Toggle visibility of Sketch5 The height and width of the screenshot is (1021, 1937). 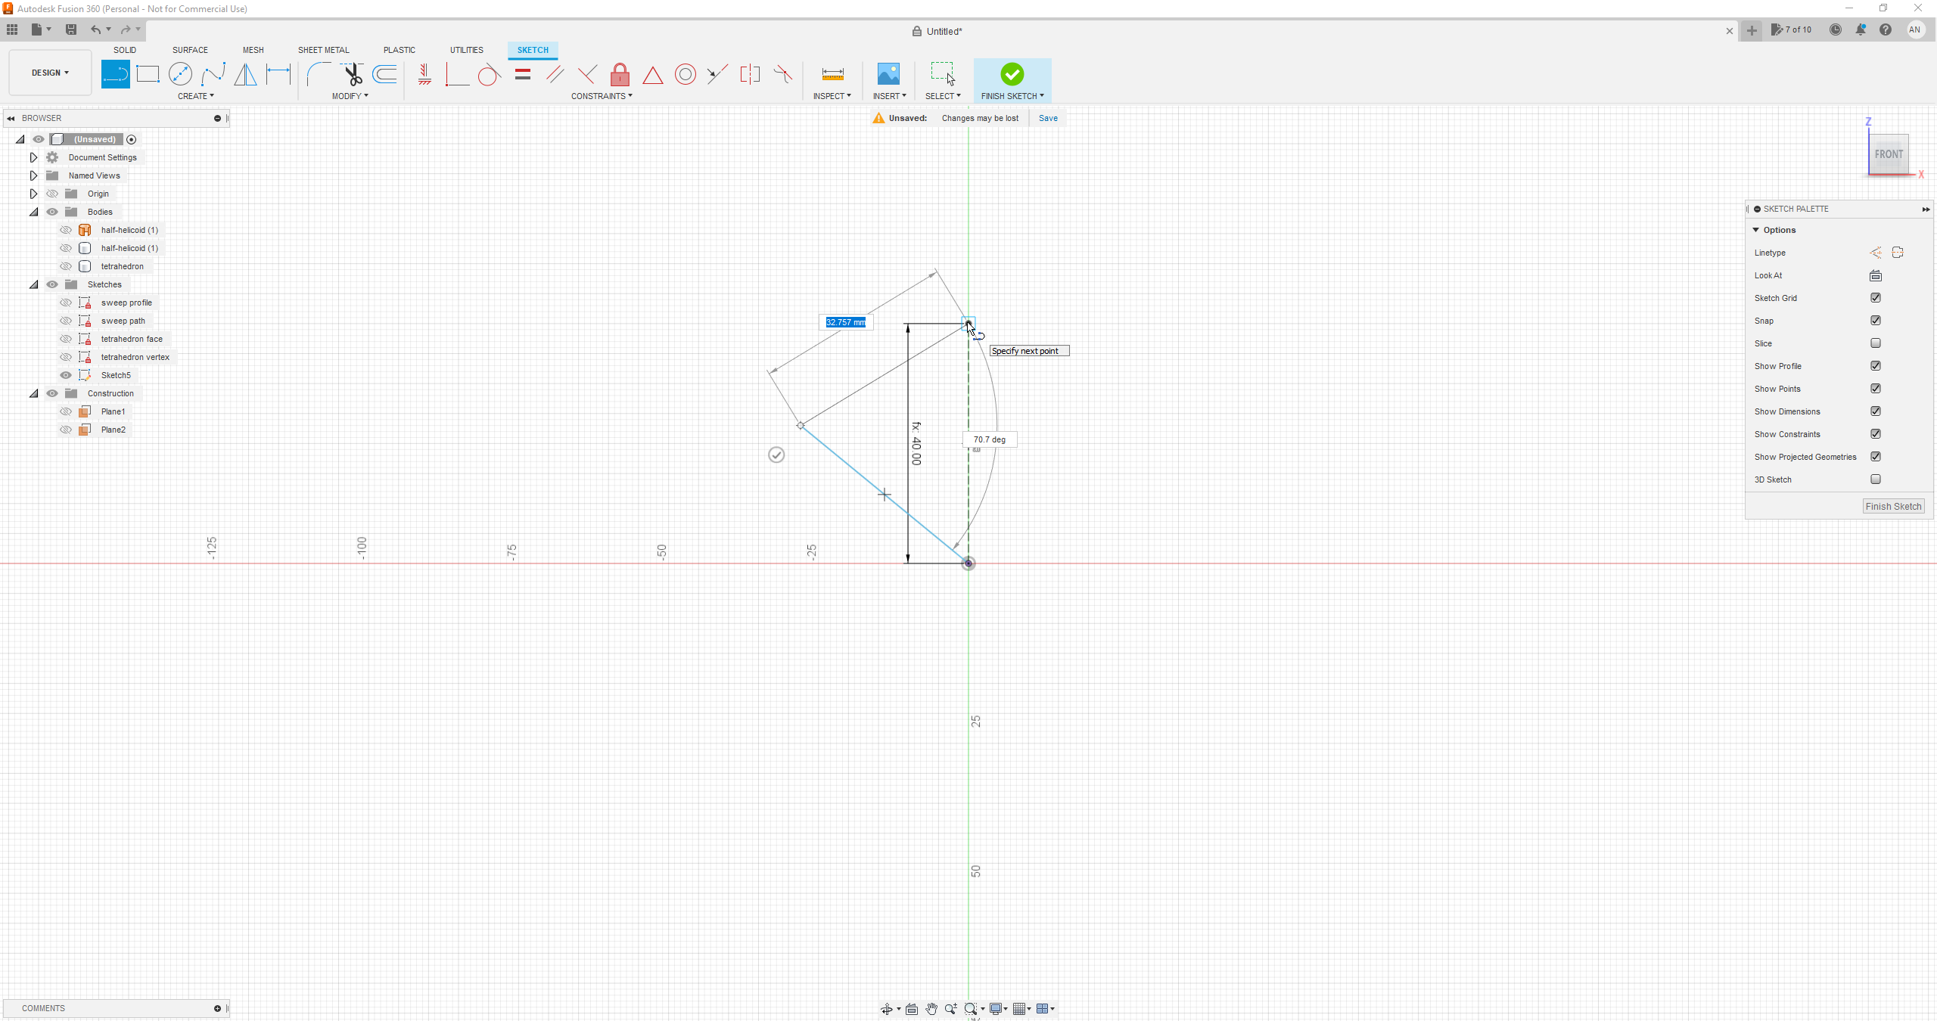[66, 375]
